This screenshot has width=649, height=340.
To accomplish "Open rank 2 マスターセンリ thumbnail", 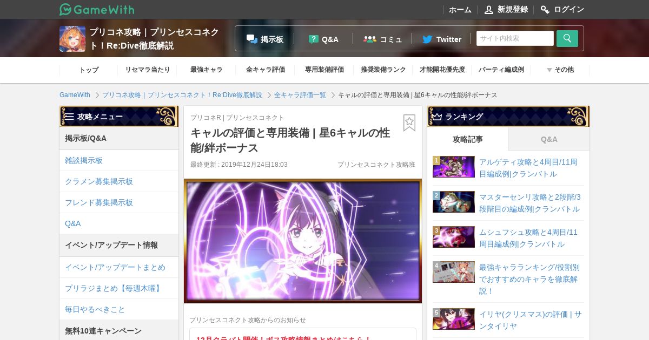I will [454, 202].
